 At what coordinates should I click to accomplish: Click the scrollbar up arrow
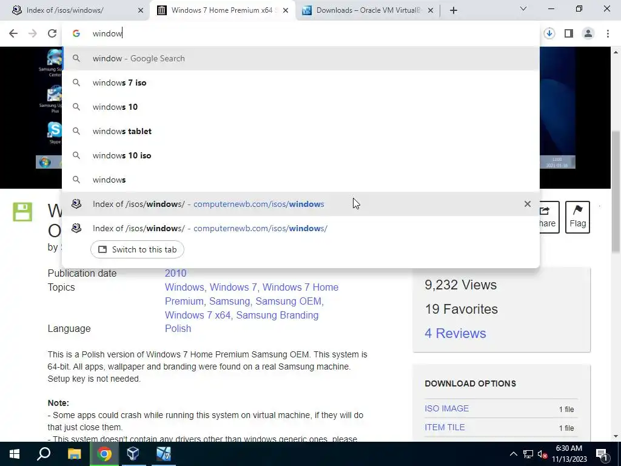[x=616, y=52]
